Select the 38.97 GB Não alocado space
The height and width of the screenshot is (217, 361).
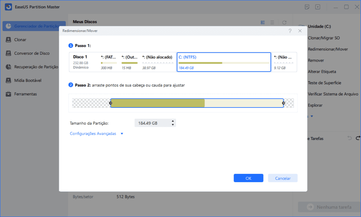pos(157,62)
